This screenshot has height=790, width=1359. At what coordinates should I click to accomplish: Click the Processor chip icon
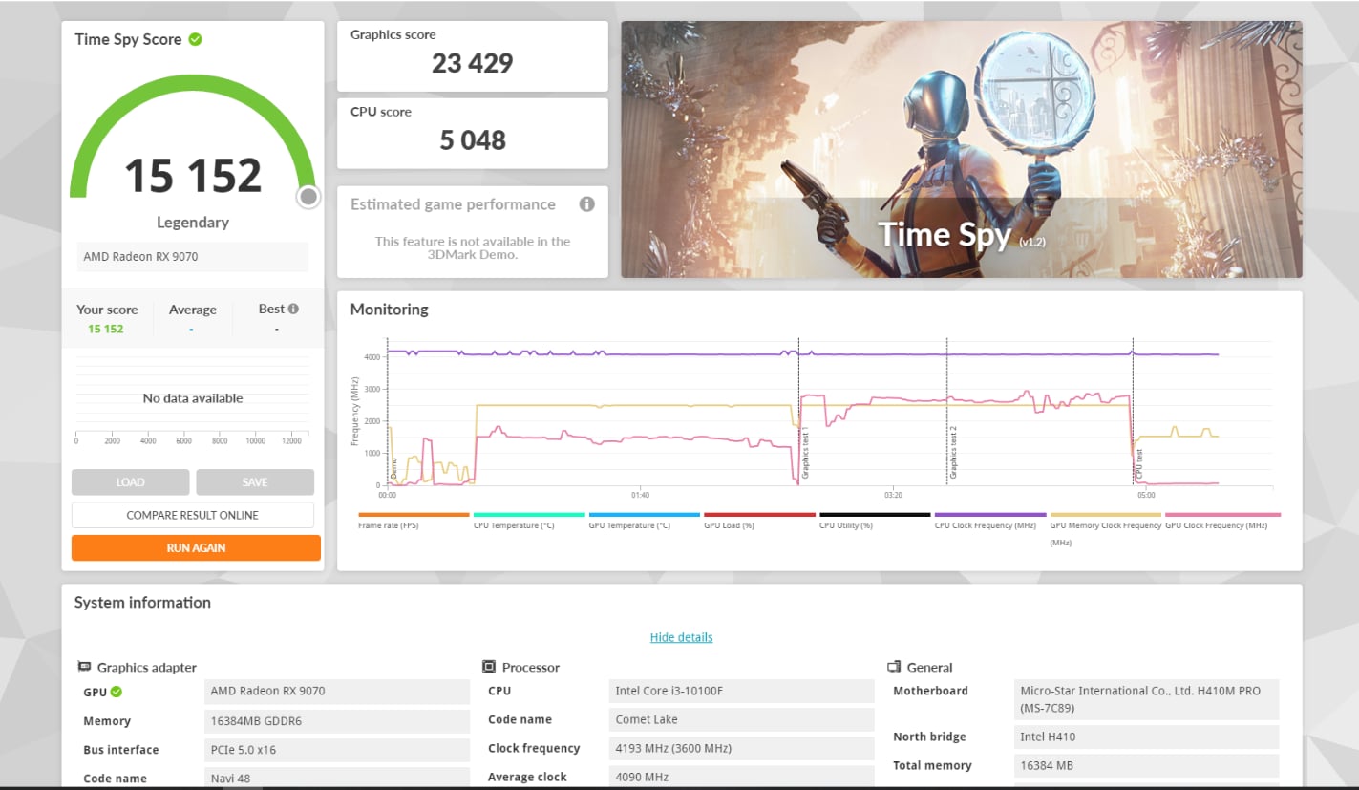(x=489, y=667)
